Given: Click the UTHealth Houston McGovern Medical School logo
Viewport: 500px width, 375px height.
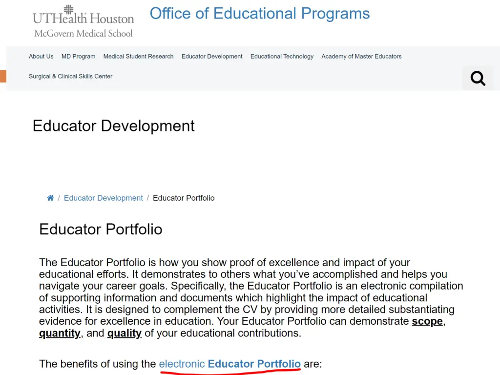Looking at the screenshot, I should click(83, 21).
